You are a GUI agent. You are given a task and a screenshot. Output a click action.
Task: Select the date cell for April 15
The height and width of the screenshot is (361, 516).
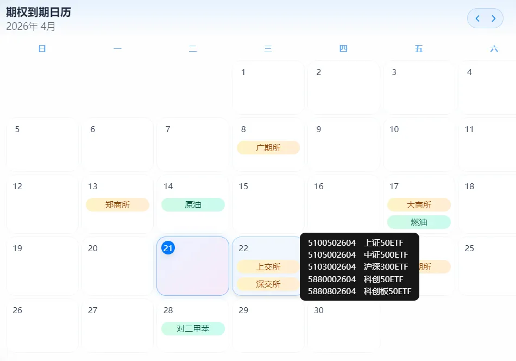(x=268, y=204)
